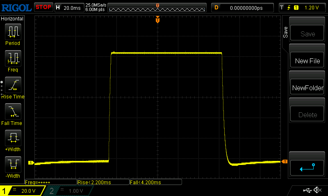Select the Channel 2 1.00 V tab
This screenshot has width=328, height=196.
[x=68, y=191]
